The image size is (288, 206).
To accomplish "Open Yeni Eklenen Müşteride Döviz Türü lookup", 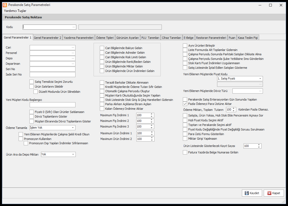I will [260, 91].
